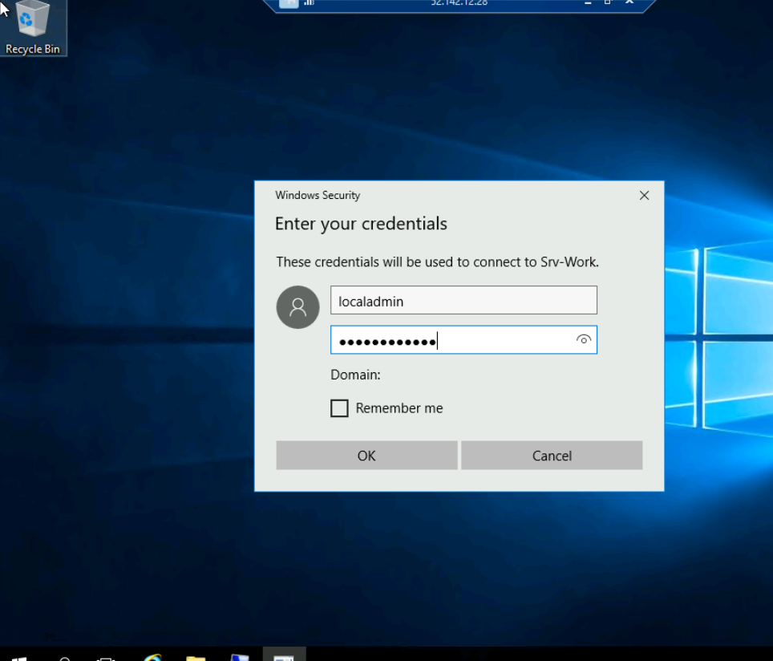The width and height of the screenshot is (773, 661).
Task: Select the highlighted active taskbar app
Action: pyautogui.click(x=284, y=654)
